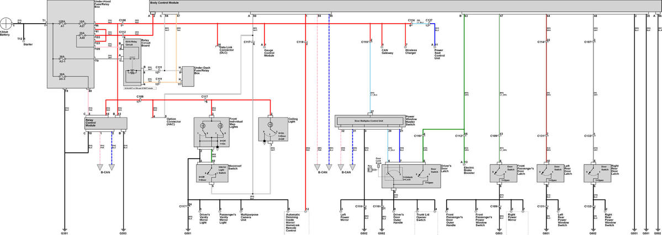
Task: Select Front Passenger's Door Outer Handle label
Action: point(454,220)
